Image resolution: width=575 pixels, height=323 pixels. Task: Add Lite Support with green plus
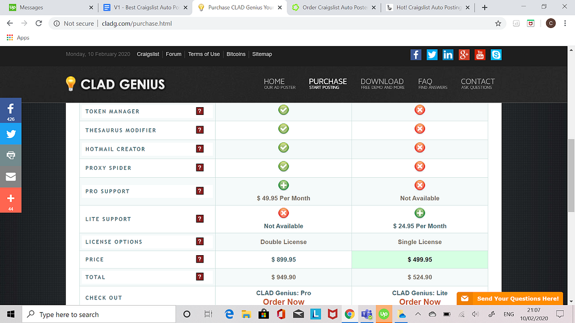tap(420, 213)
